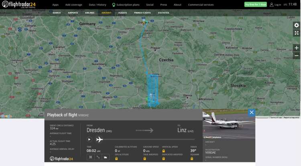Open map settings gear
This screenshot has height=166, width=301.
click(297, 25)
